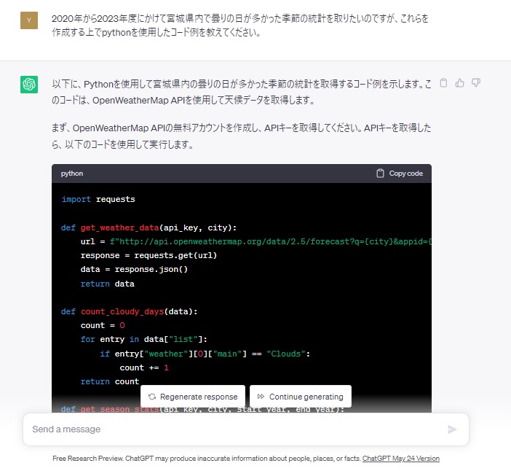Click the 'count += 1' code line

click(144, 368)
